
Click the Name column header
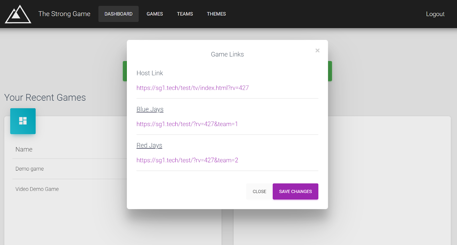[24, 149]
